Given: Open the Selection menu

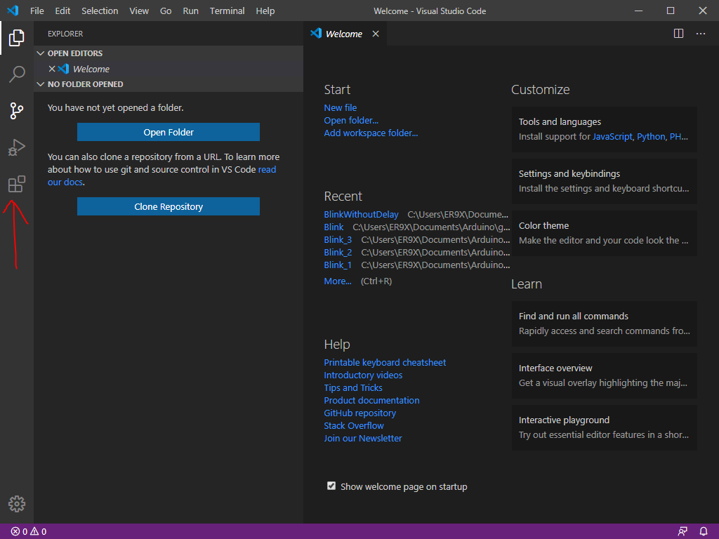Looking at the screenshot, I should (x=100, y=11).
